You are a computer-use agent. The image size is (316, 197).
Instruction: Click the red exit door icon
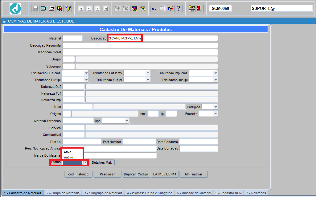click(200, 8)
